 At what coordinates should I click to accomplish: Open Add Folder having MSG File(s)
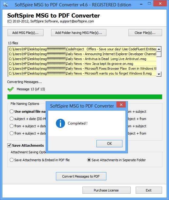point(79,33)
